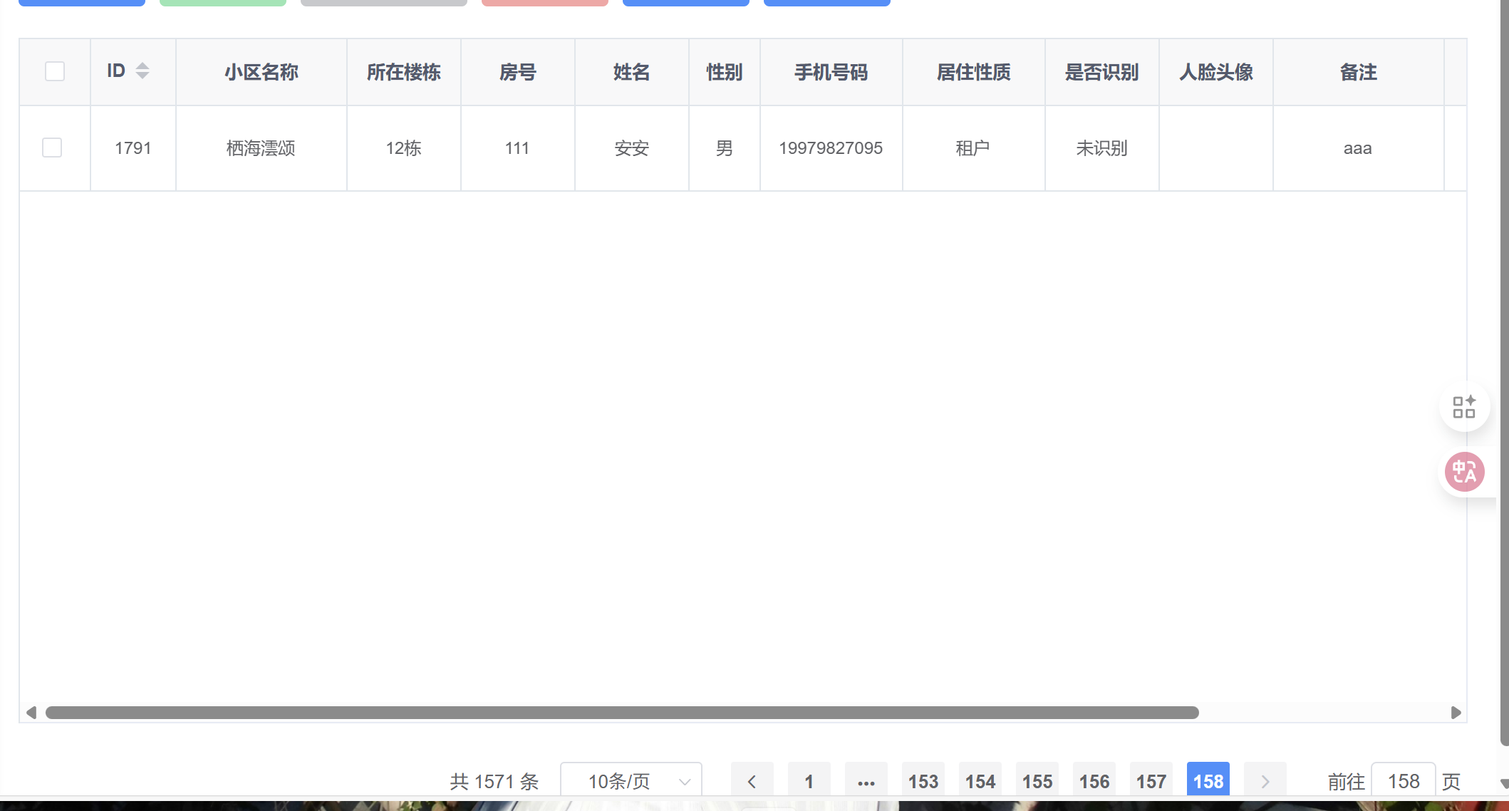Click the current page 158 button
Image resolution: width=1509 pixels, height=811 pixels.
pos(1208,781)
